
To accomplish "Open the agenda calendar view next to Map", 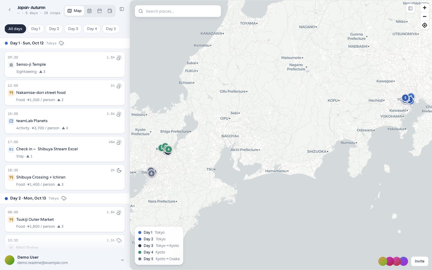I will [x=89, y=11].
